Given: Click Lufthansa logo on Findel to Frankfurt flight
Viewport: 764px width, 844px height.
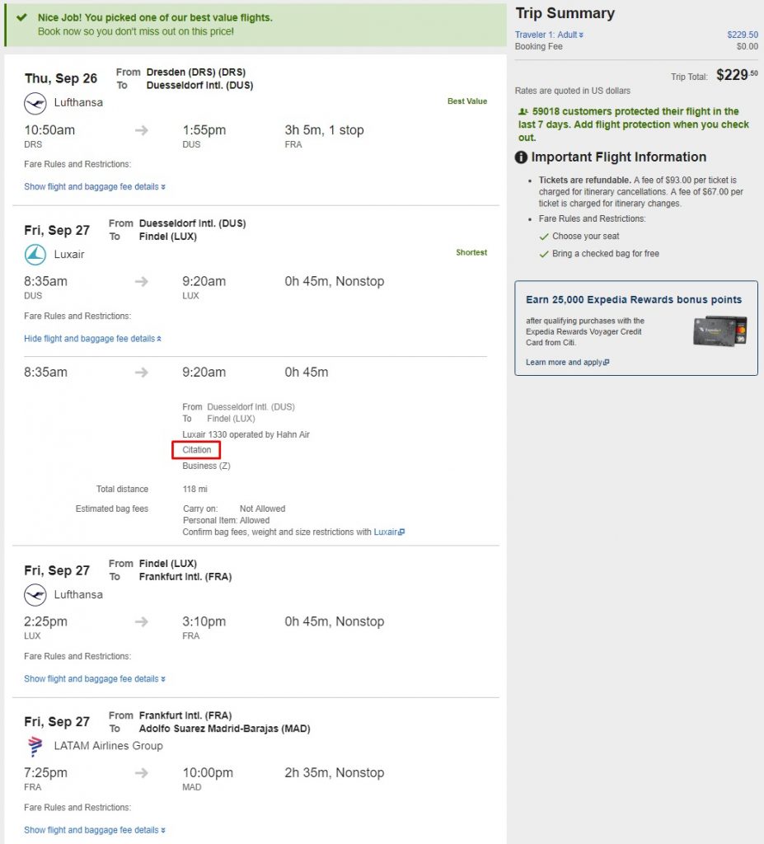Looking at the screenshot, I should click(35, 595).
